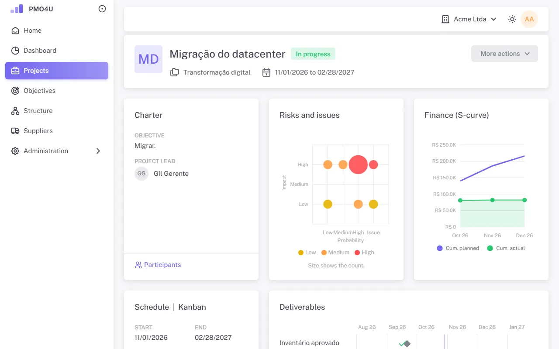Click the sidebar pin circle icon
Viewport: 559px width, 349px height.
pyautogui.click(x=102, y=9)
